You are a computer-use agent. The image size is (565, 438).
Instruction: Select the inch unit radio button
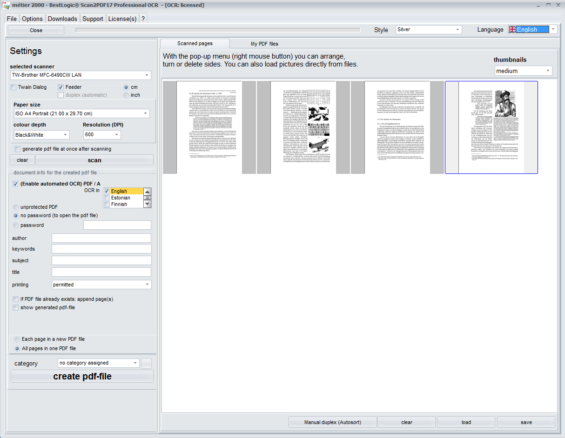(126, 95)
